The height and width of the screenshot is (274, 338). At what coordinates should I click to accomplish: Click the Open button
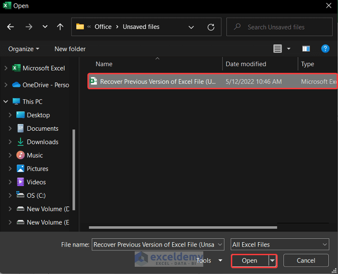250,260
